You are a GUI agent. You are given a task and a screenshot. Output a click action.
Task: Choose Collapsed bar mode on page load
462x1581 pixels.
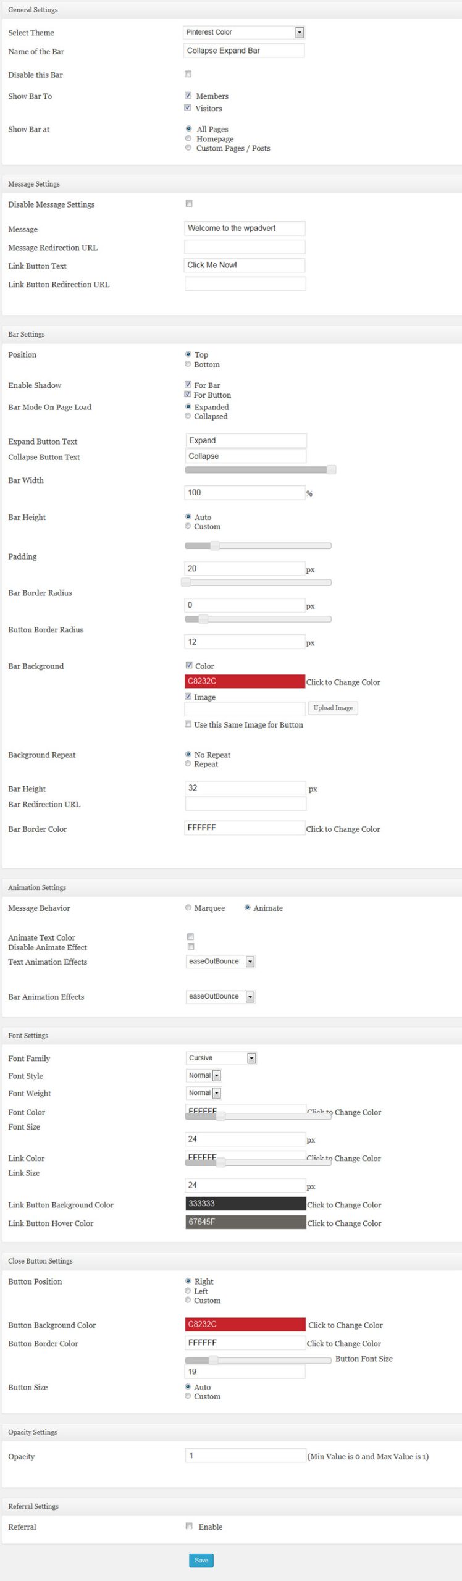click(188, 416)
